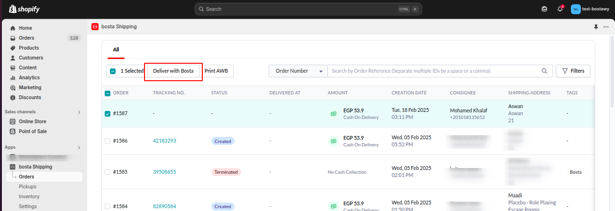
Task: Toggle the bulk selection checkbox beside 1 Selected
Action: coord(113,71)
